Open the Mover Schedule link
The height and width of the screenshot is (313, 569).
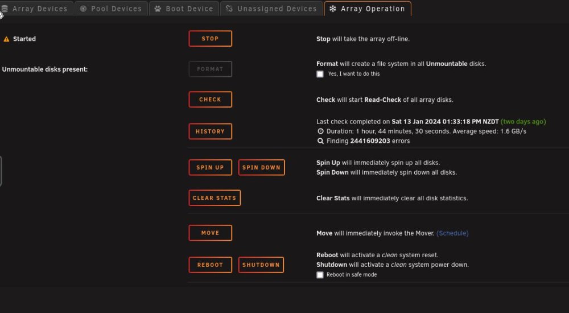click(452, 233)
